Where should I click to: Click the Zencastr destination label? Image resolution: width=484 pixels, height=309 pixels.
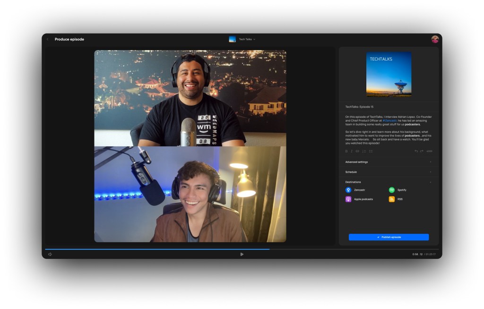pyautogui.click(x=360, y=190)
